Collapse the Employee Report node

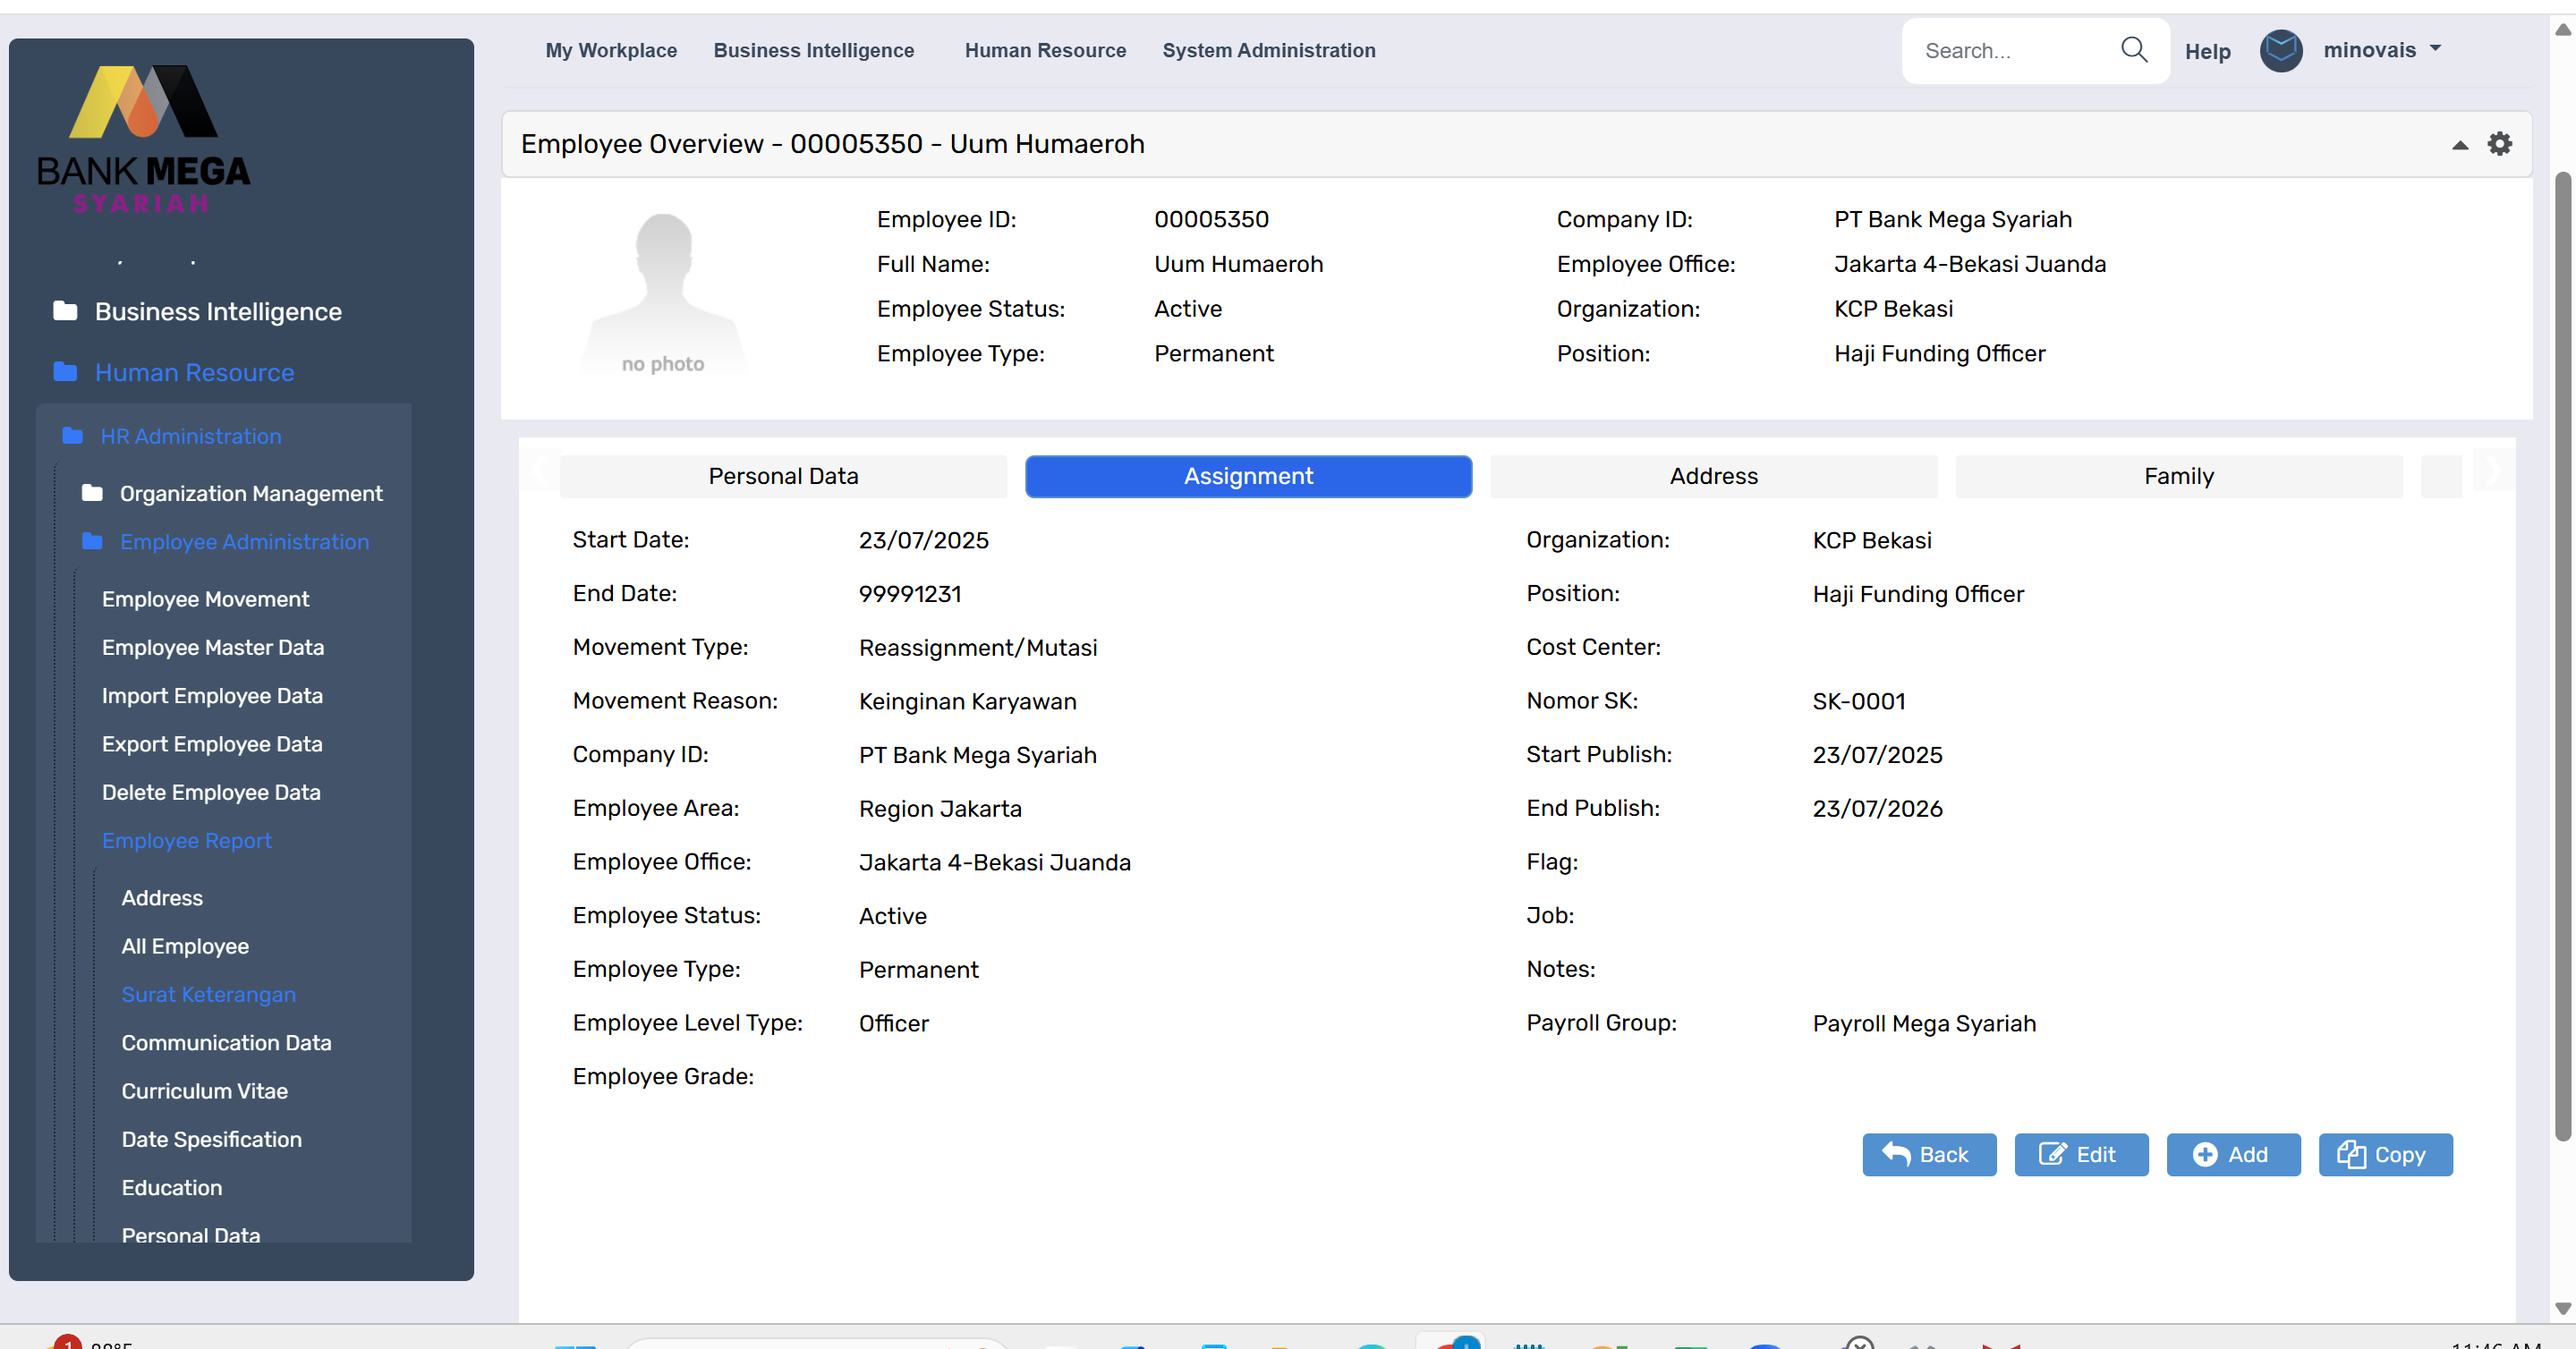coord(187,841)
